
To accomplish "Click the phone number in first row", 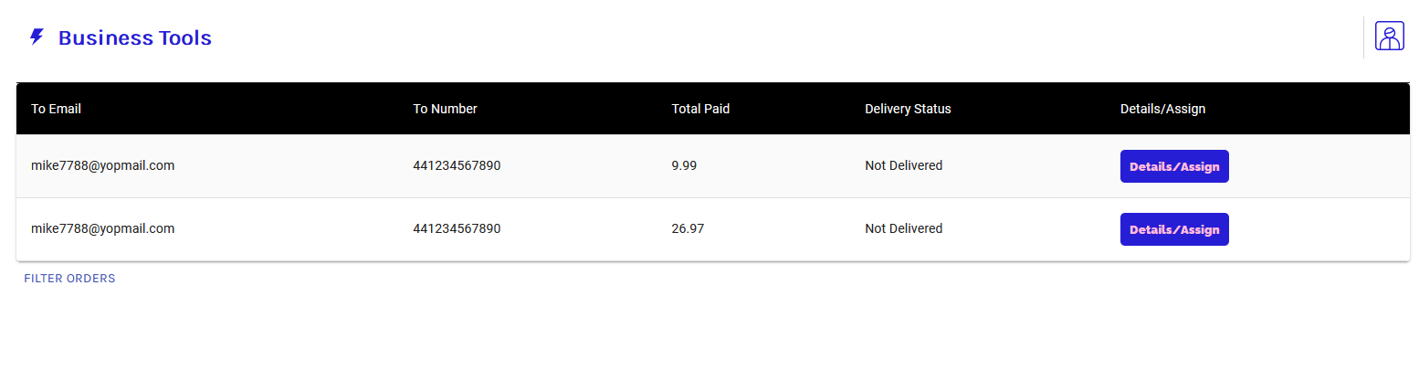I will (457, 165).
